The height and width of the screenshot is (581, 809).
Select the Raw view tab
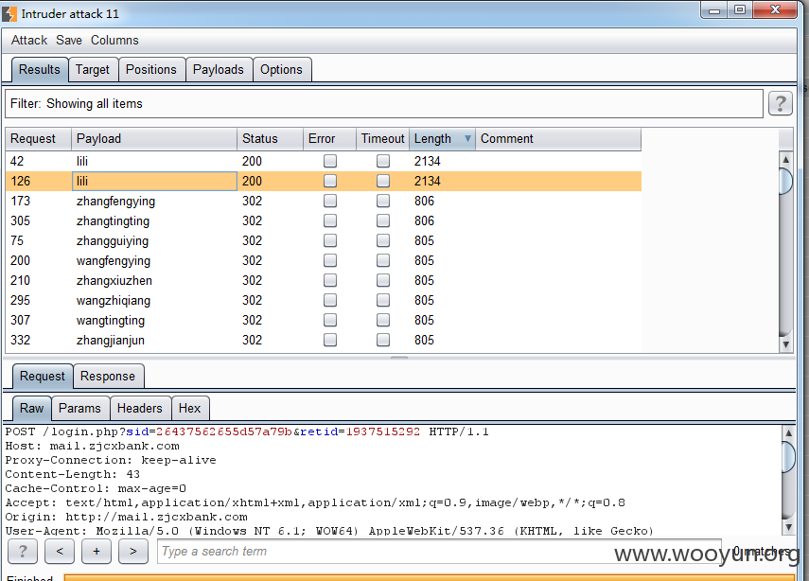coord(31,408)
